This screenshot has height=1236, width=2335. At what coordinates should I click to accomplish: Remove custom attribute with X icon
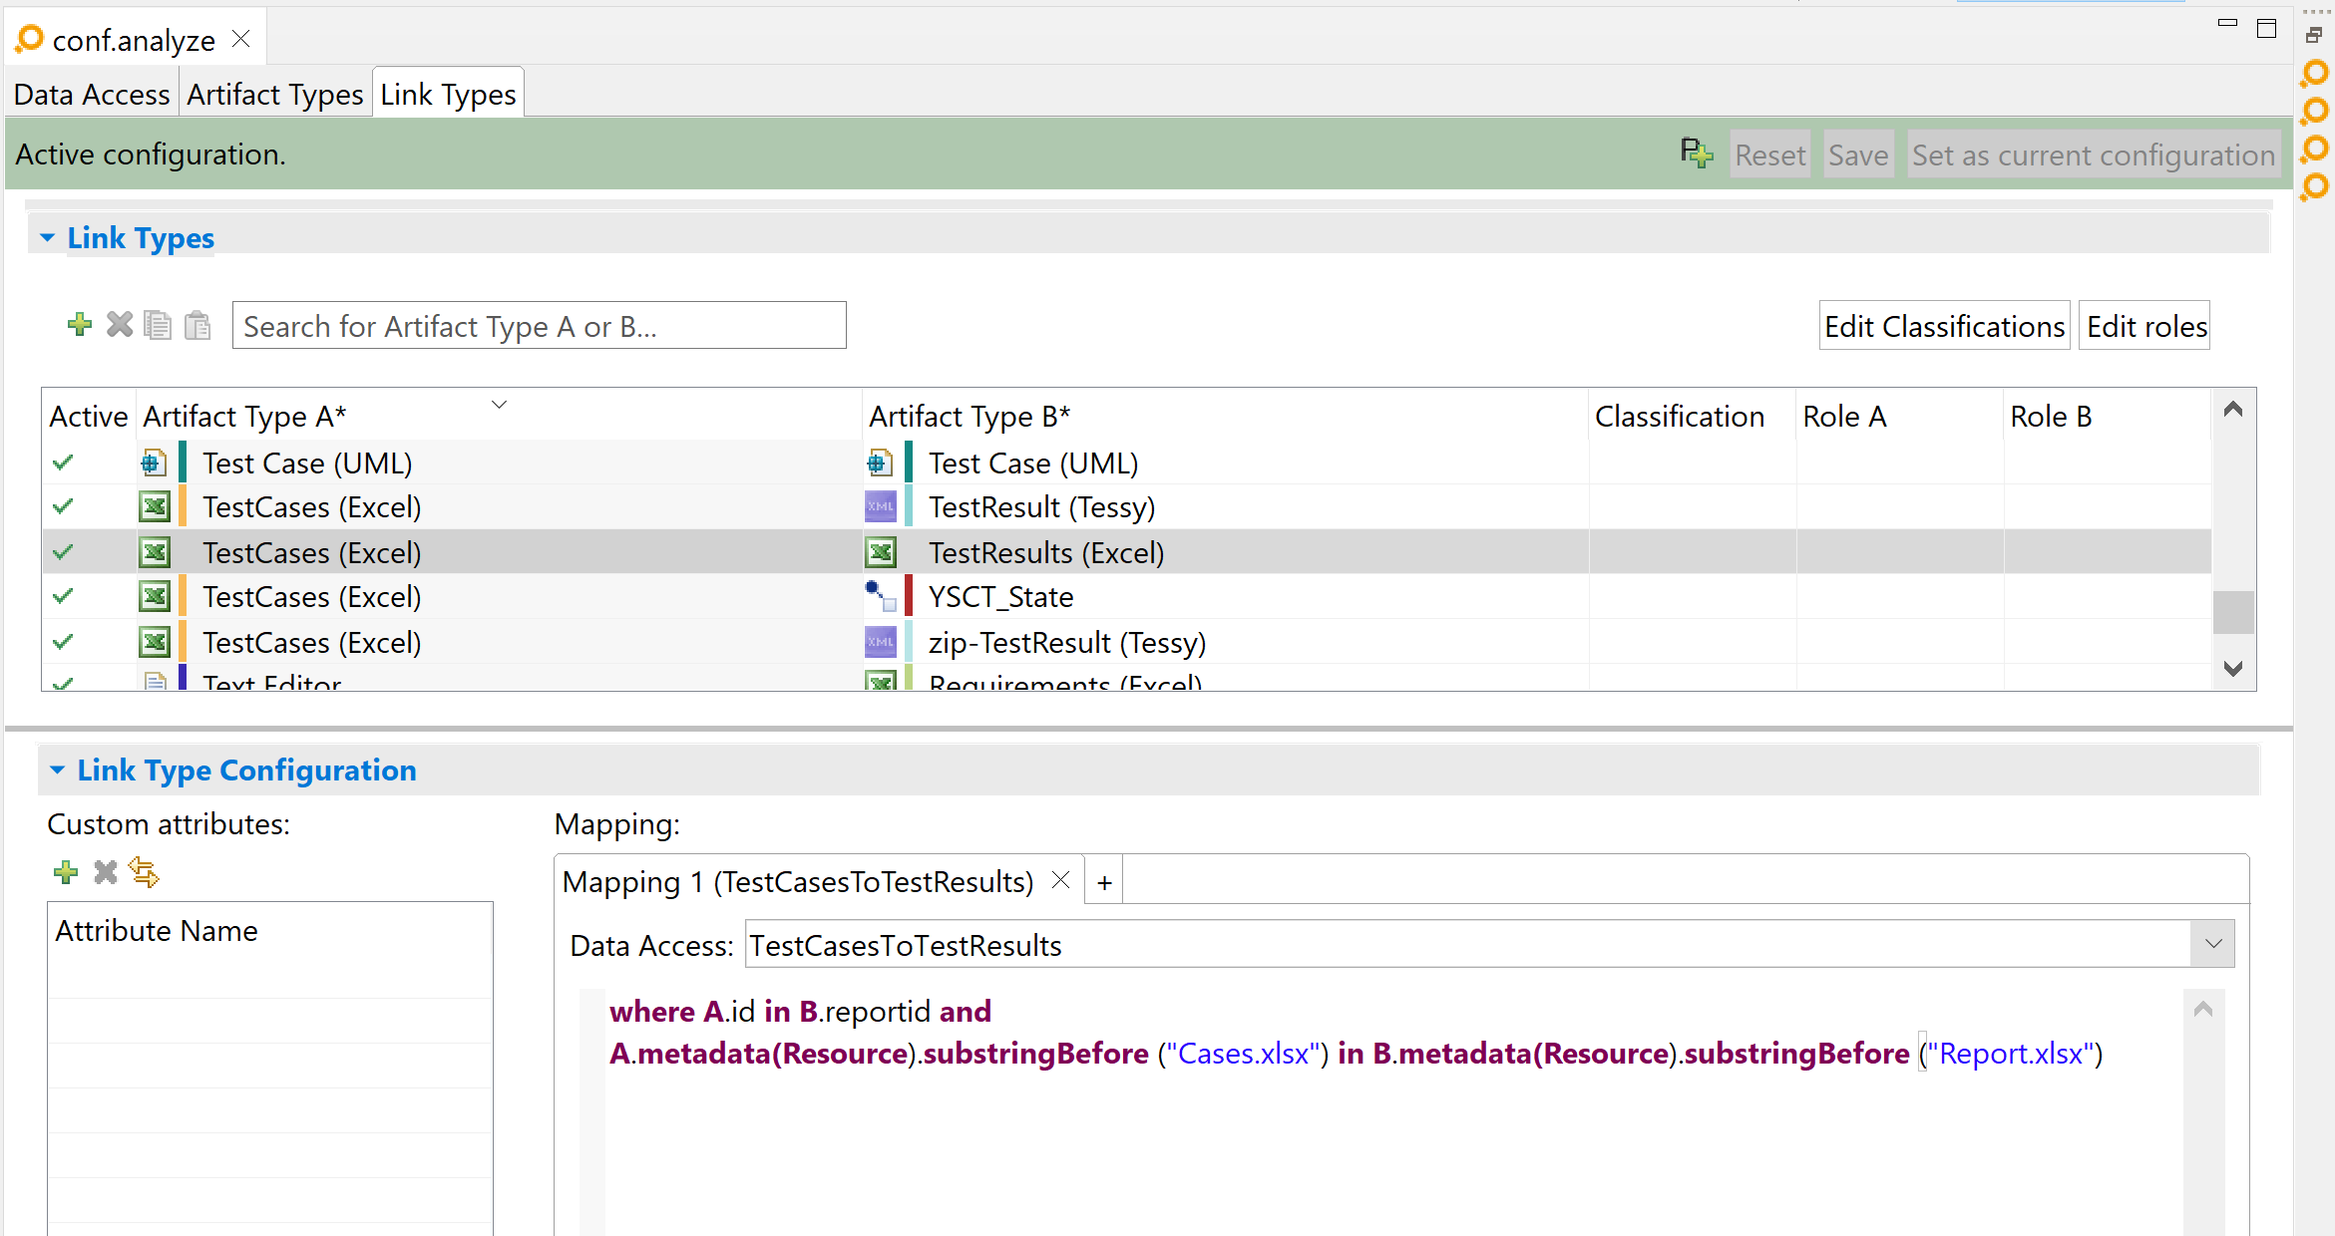(x=106, y=873)
